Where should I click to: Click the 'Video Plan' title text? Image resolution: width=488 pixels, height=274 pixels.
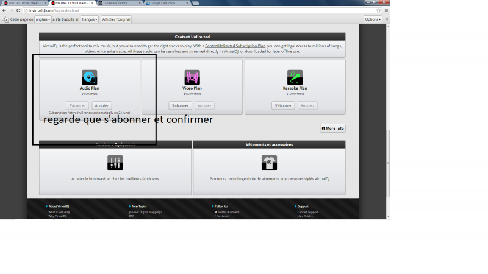(192, 88)
